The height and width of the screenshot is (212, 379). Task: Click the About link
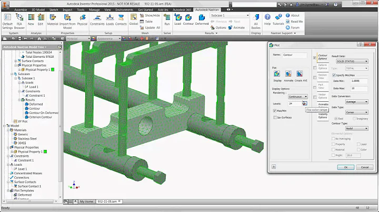coord(293,15)
